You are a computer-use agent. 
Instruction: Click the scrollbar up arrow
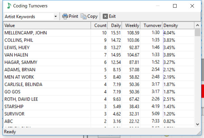tap(198, 25)
